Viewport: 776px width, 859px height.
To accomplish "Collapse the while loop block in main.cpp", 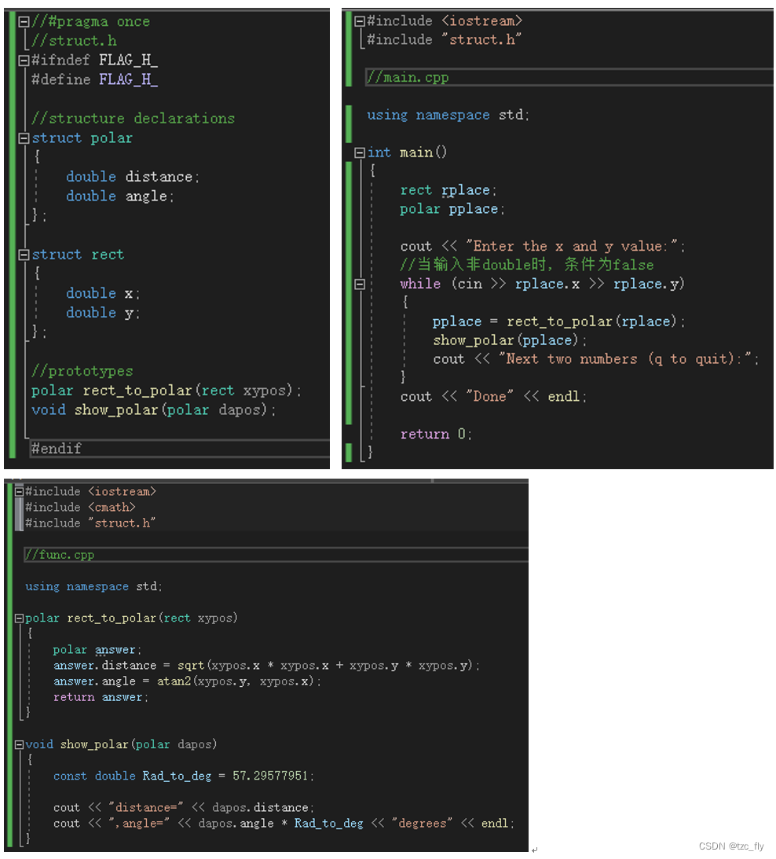I will click(359, 284).
